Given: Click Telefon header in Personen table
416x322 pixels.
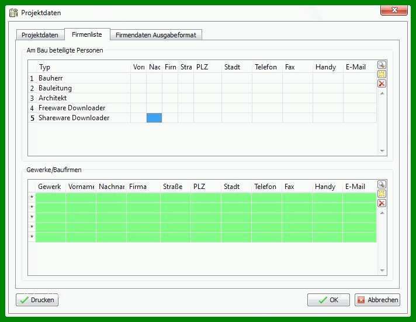Looking at the screenshot, I should point(267,67).
